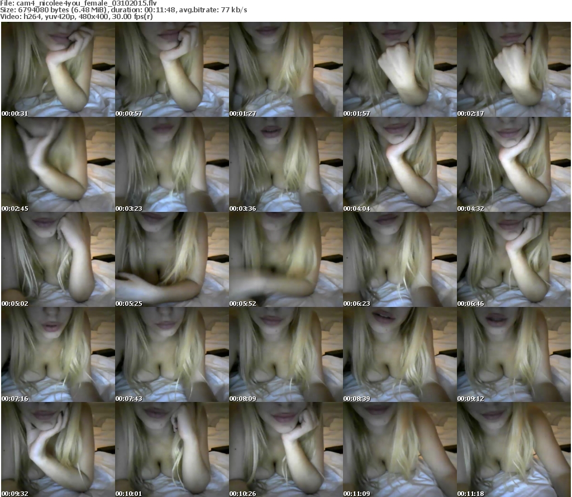Pick the frame stamped 00:09:32
The height and width of the screenshot is (497, 572).
pos(58,449)
